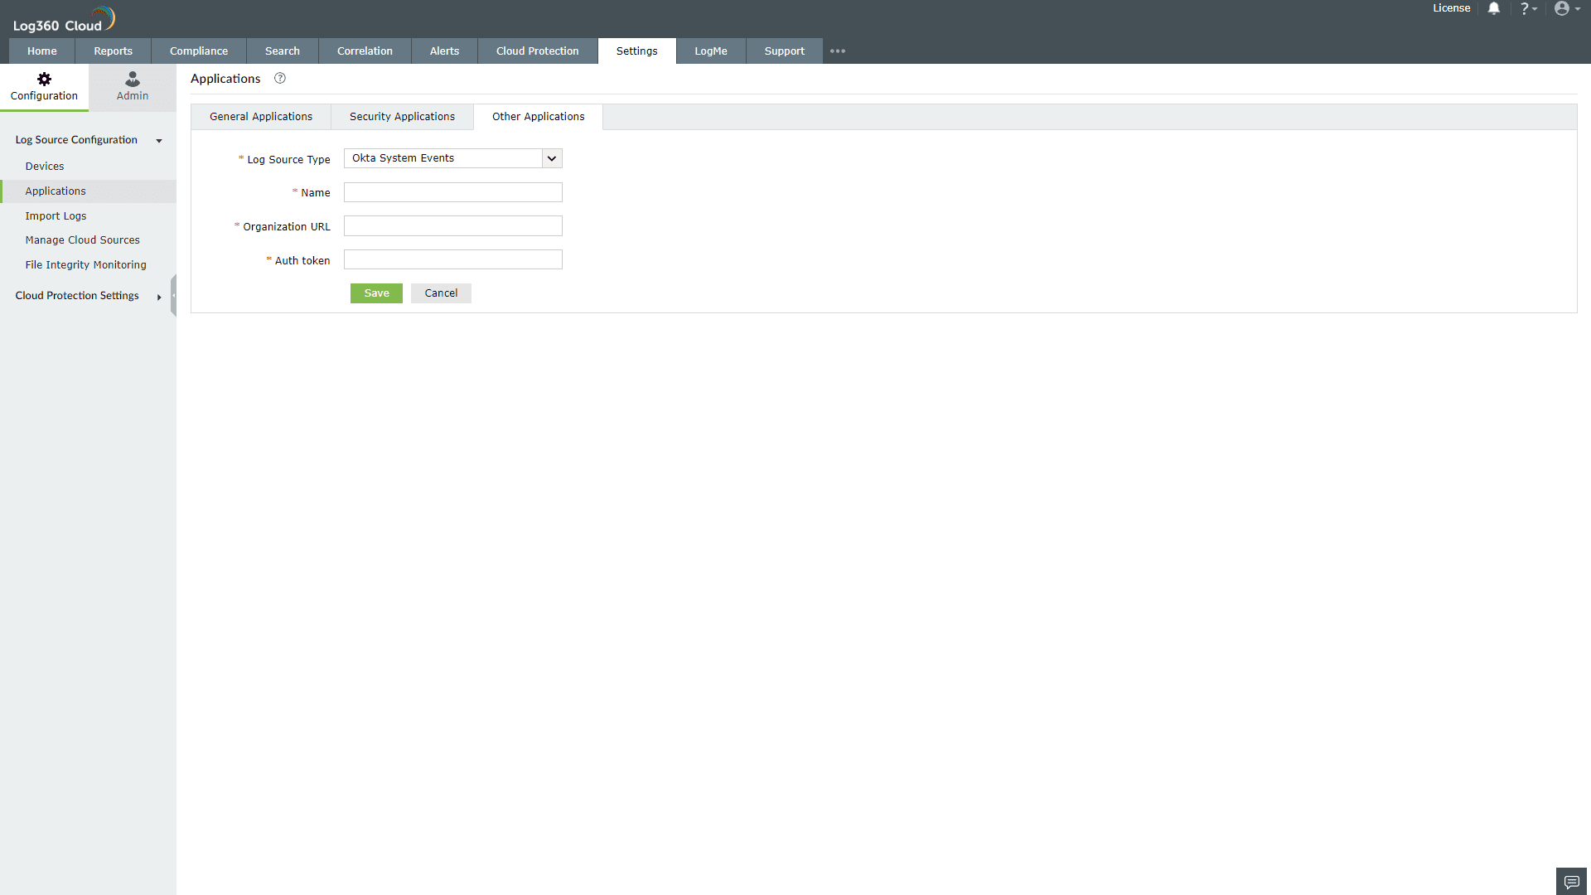Click the notifications bell icon
Image resolution: width=1591 pixels, height=895 pixels.
tap(1493, 8)
